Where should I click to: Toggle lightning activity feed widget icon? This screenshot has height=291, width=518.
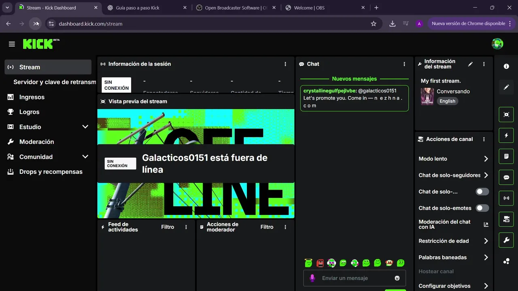[506, 135]
